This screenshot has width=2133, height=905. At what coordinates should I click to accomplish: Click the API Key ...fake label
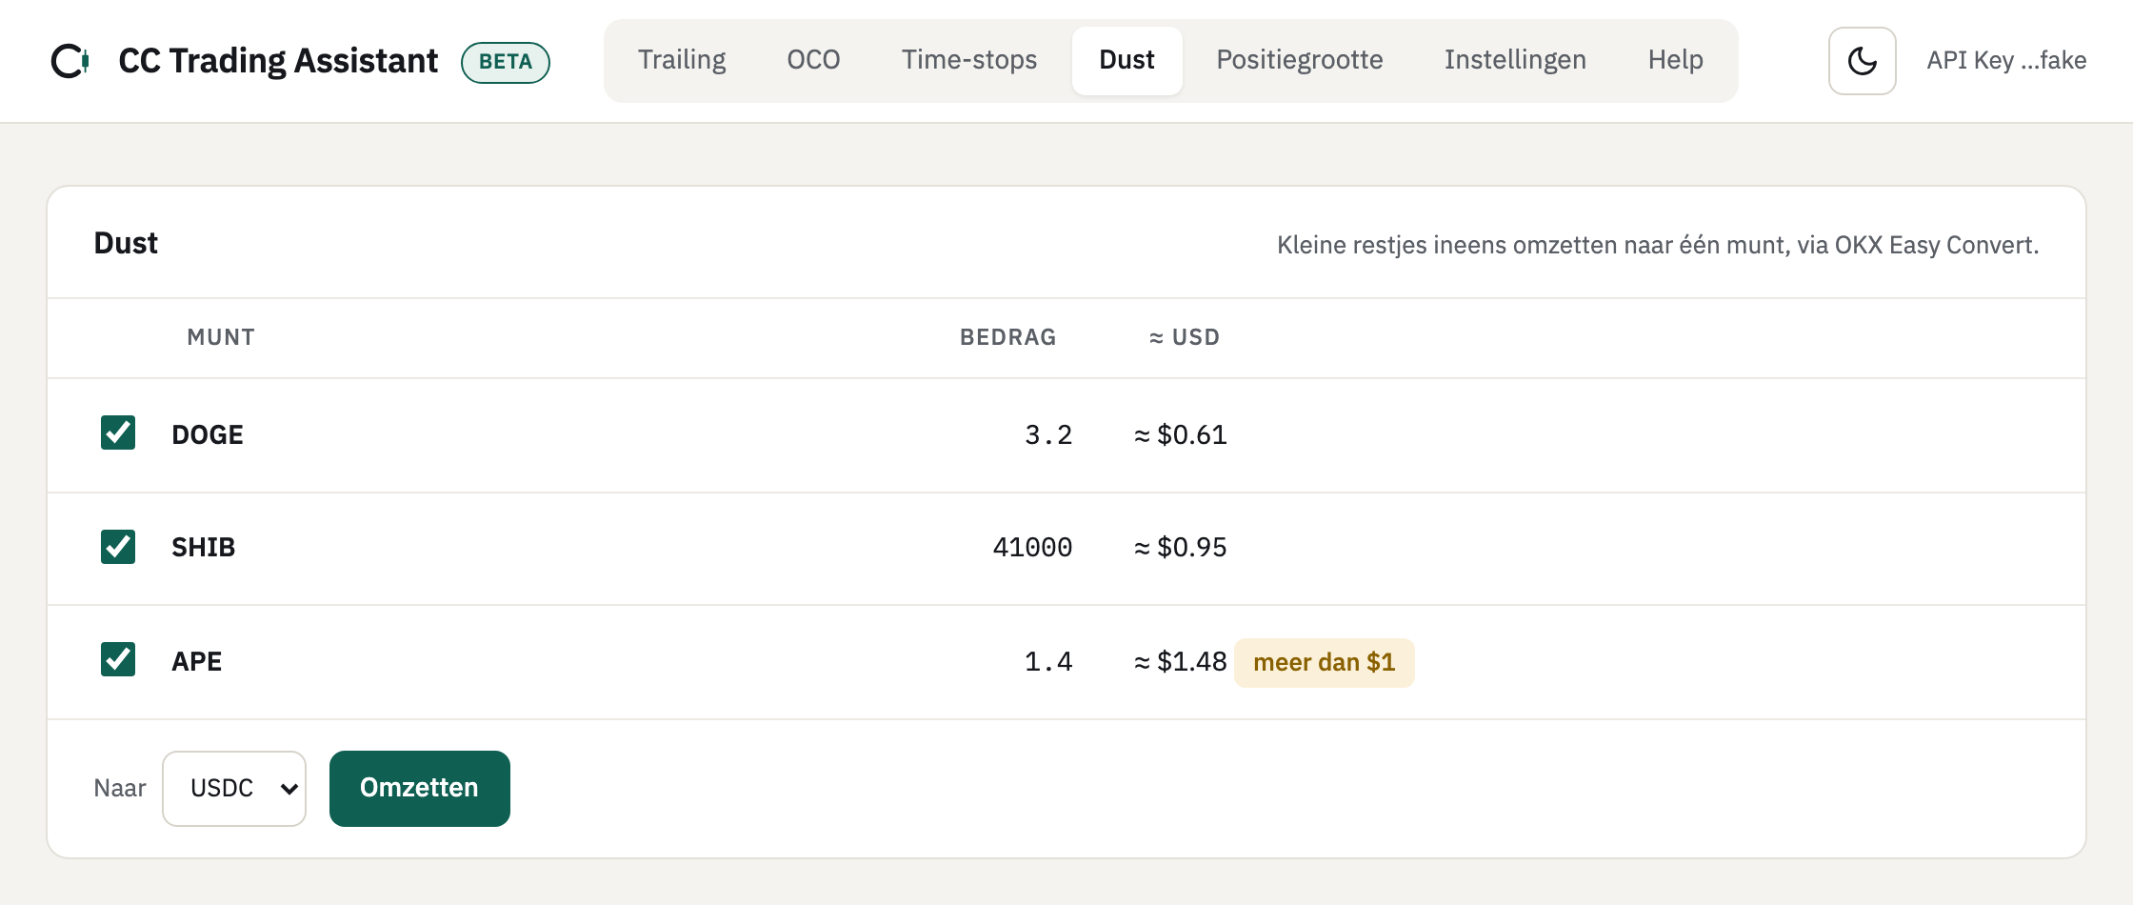(x=2006, y=61)
